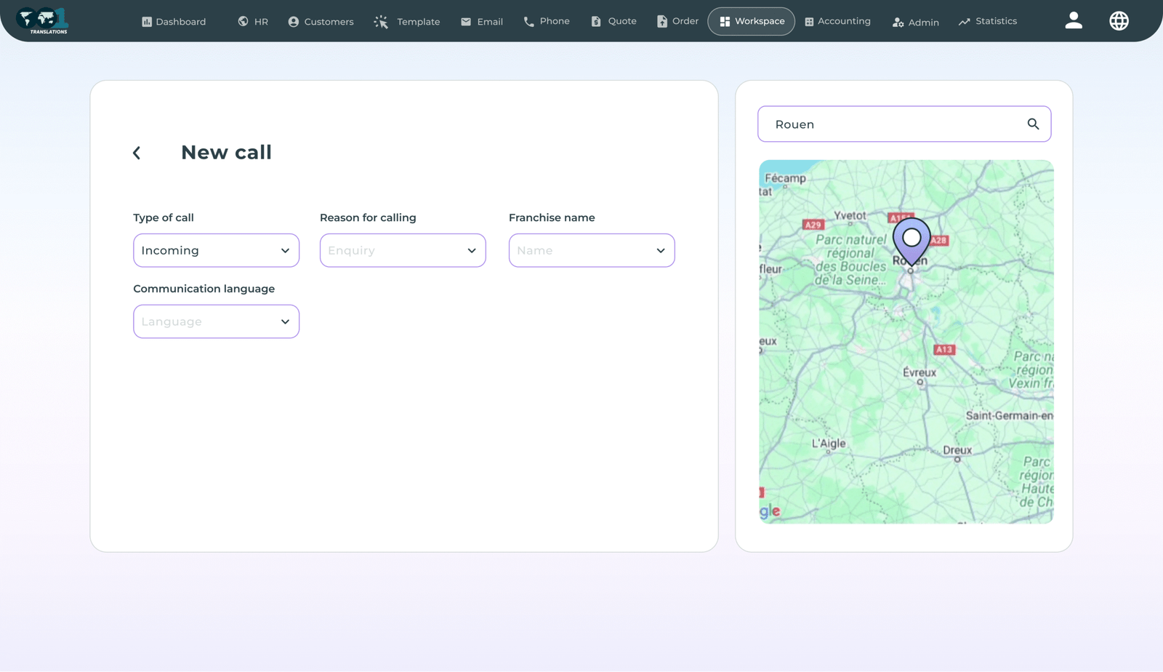Open the Phone section

[547, 21]
